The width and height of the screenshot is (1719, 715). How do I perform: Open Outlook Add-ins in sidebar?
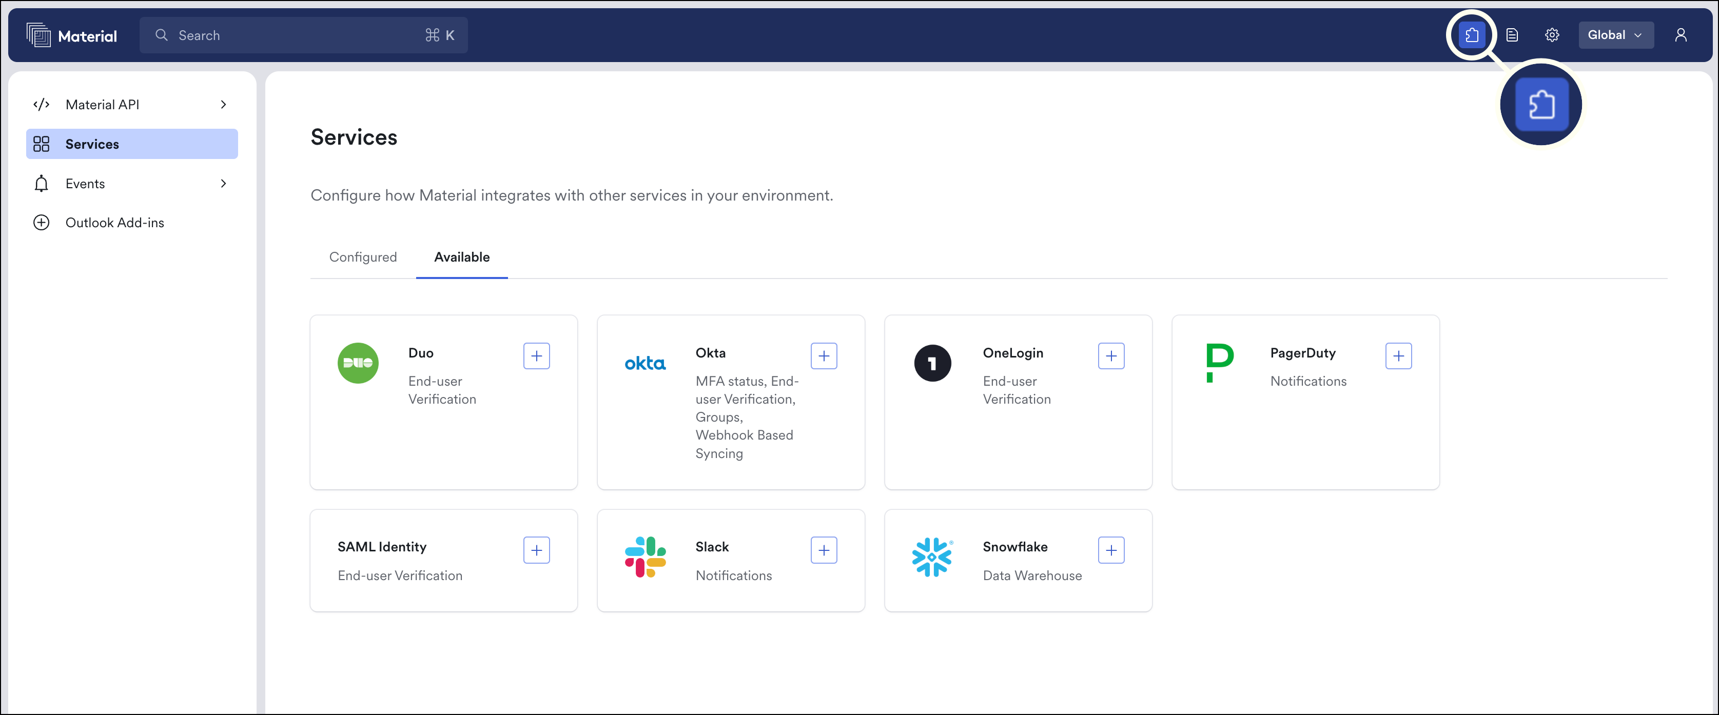pos(132,223)
